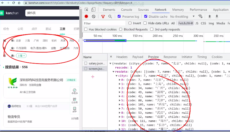Check the salary.json request checkbox
The height and width of the screenshot is (132, 230).
click(x=86, y=63)
